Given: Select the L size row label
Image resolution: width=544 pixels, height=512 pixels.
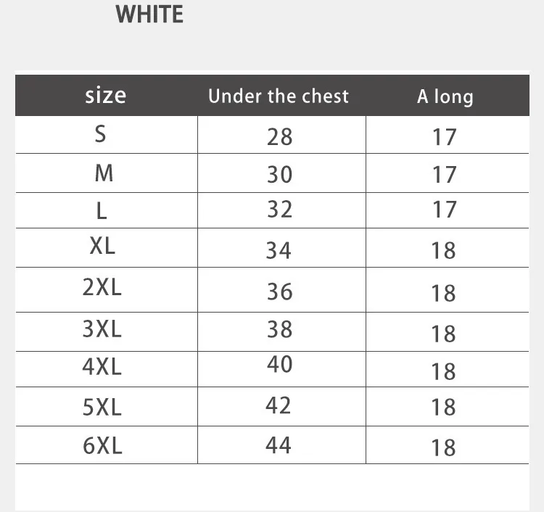Looking at the screenshot, I should (x=102, y=211).
